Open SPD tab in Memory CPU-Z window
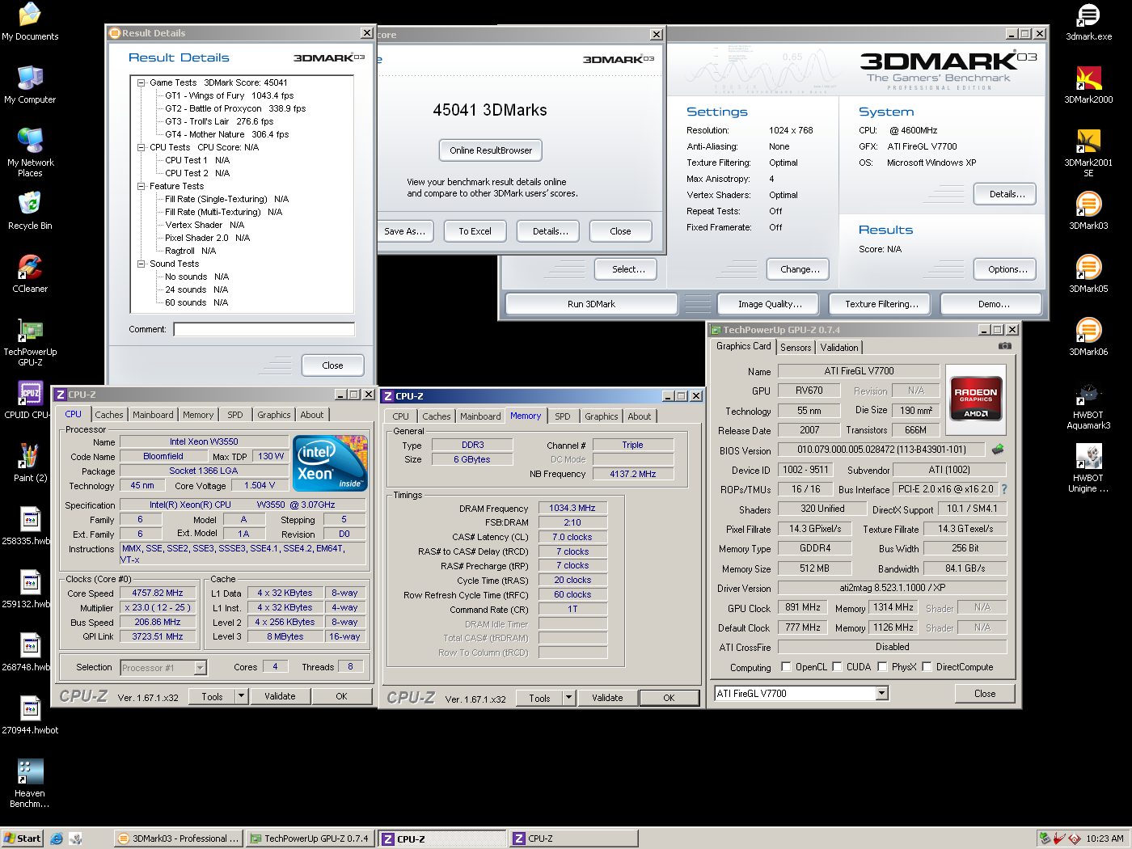Viewport: 1132px width, 849px height. click(x=563, y=416)
